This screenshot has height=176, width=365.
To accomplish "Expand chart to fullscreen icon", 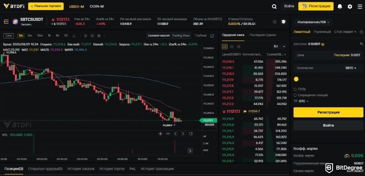I will (212, 36).
